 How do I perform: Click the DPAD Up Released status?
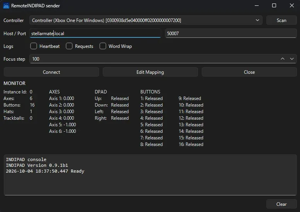click(x=120, y=98)
